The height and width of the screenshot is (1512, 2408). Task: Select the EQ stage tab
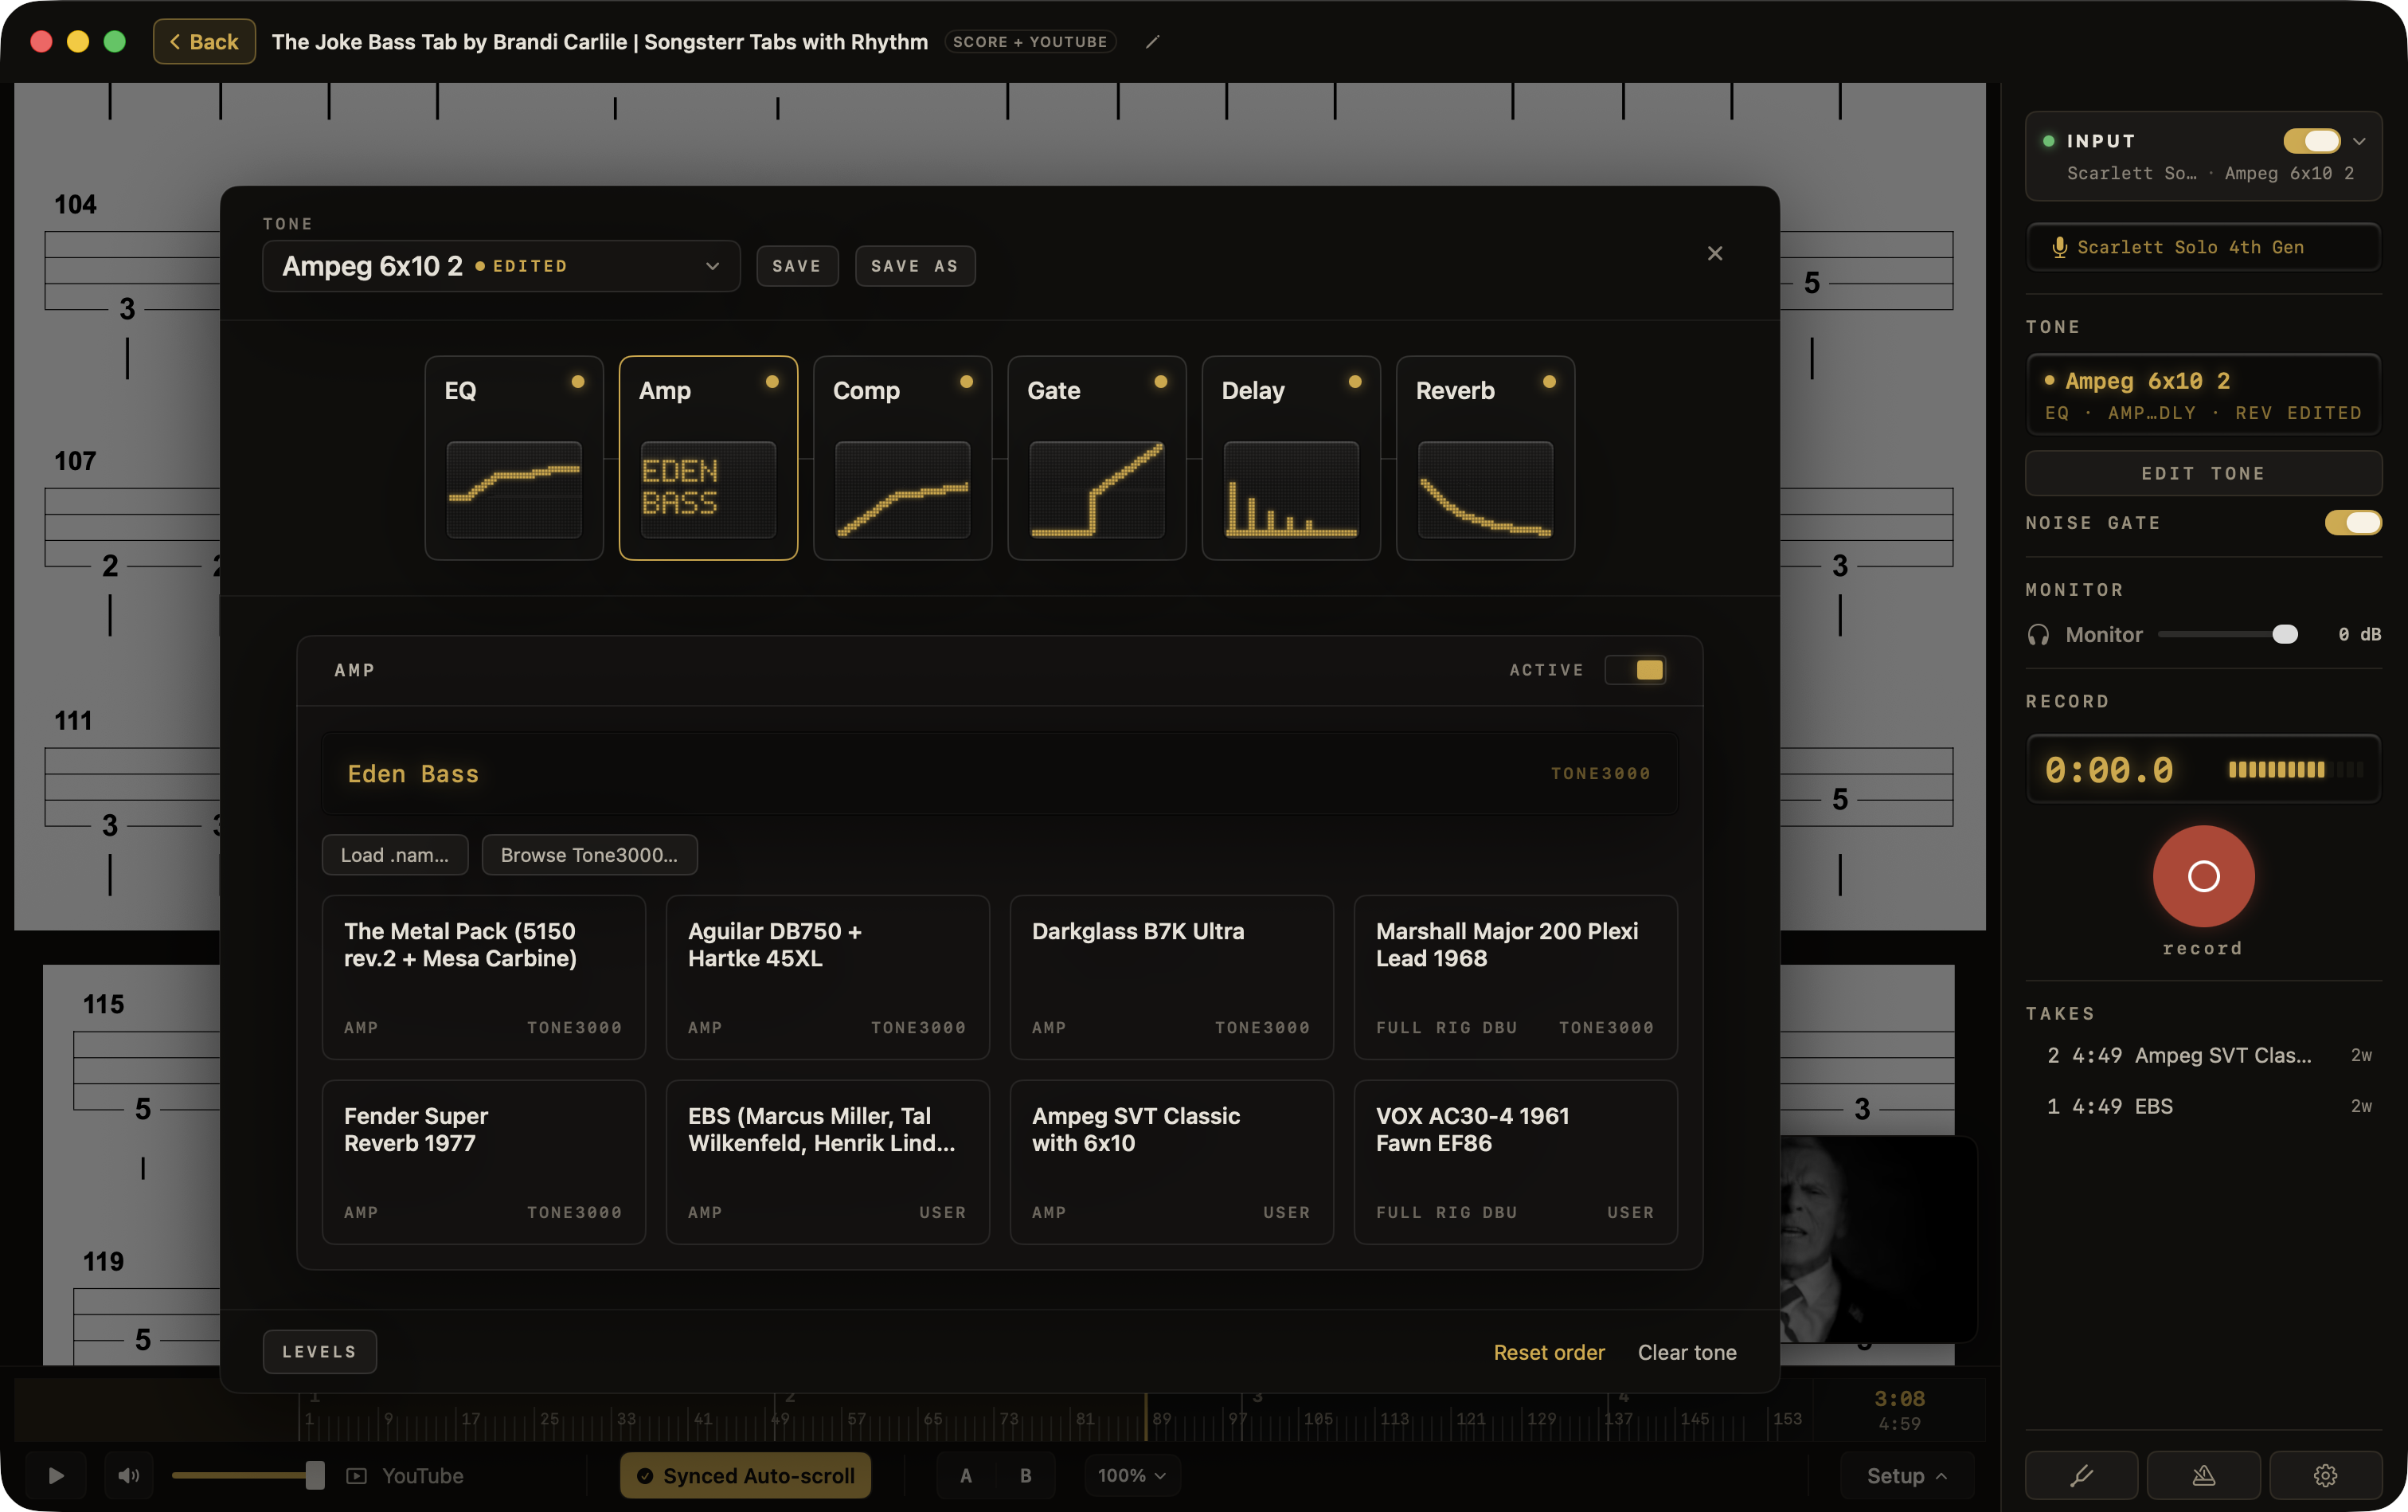pos(514,458)
